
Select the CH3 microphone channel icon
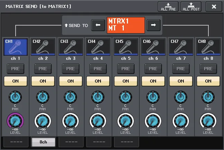(x=71, y=47)
